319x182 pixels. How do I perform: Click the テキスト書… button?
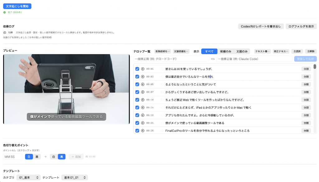click(262, 51)
